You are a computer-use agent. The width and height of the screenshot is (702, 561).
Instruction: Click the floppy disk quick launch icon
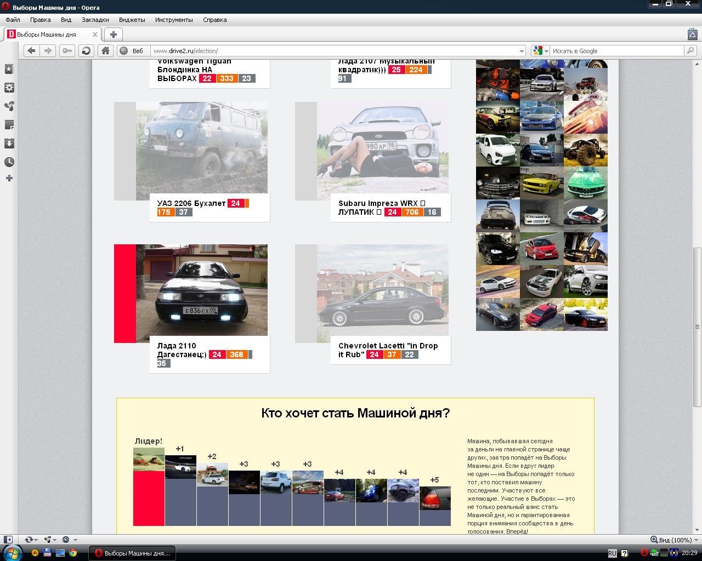tap(47, 553)
